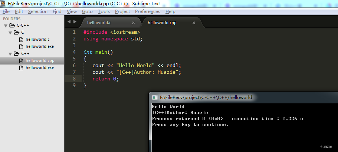Click 'namespace' on line 2

[x=115, y=39]
